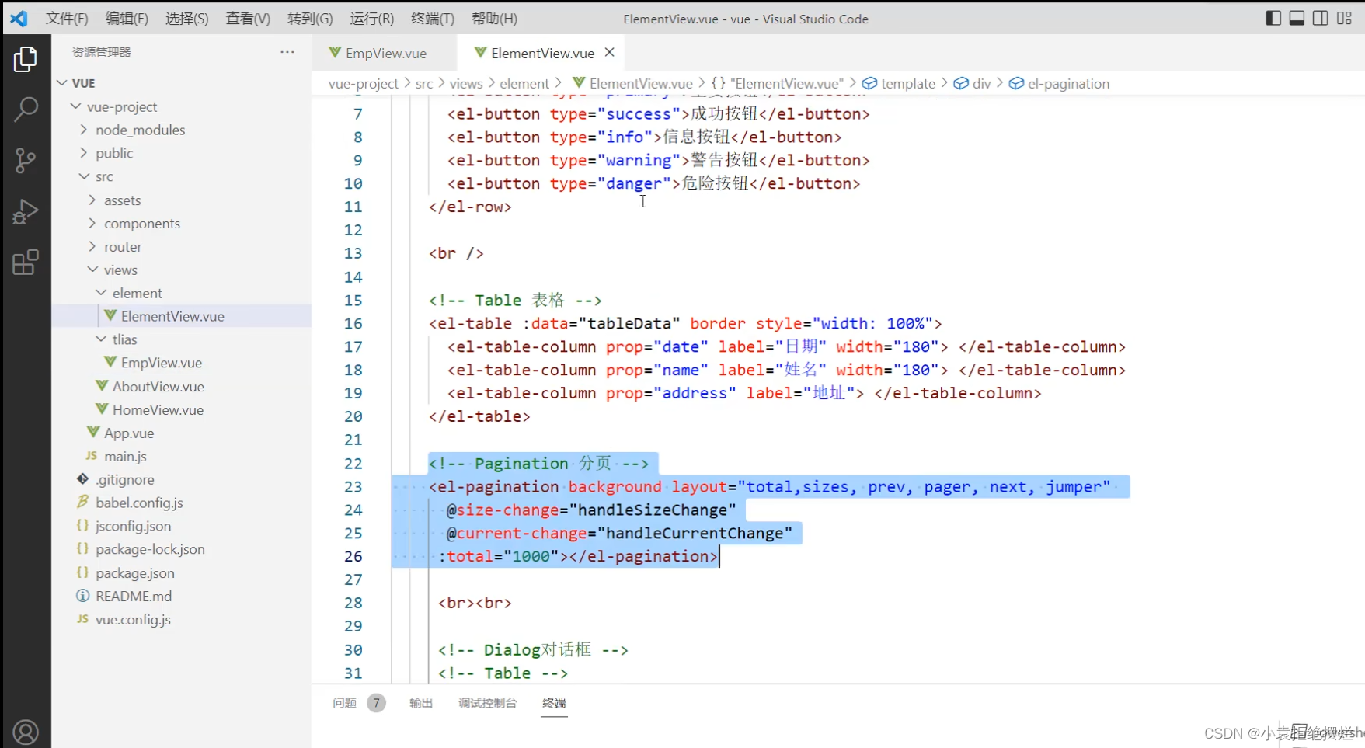The image size is (1365, 748).
Task: Toggle primary sidebar layout icon
Action: (x=1273, y=18)
